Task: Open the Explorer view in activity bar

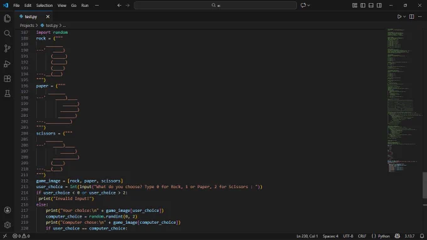Action: click(8, 18)
